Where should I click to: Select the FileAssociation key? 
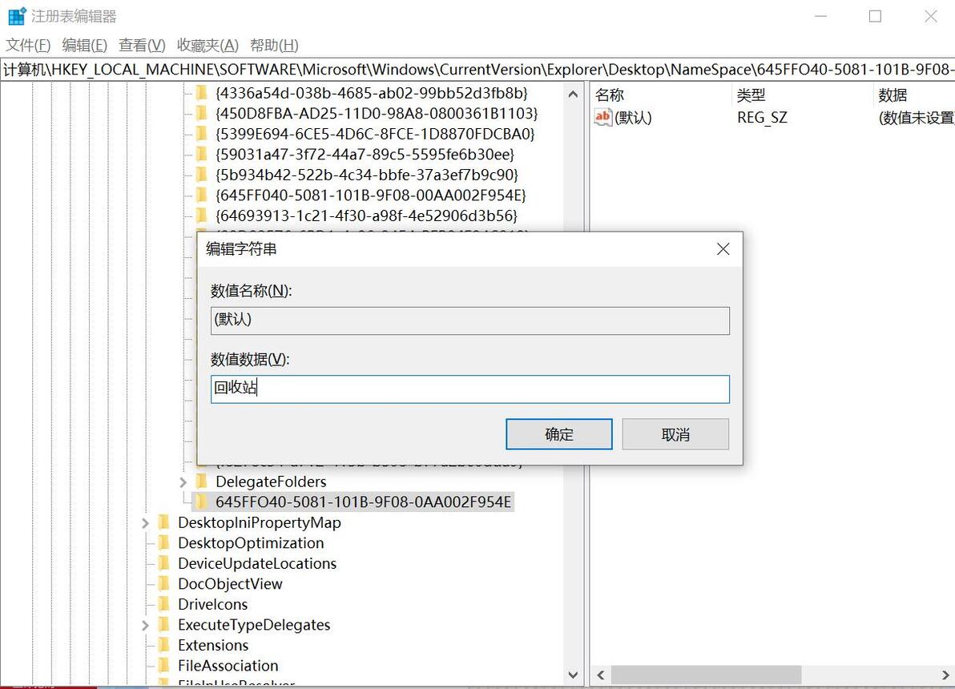228,666
